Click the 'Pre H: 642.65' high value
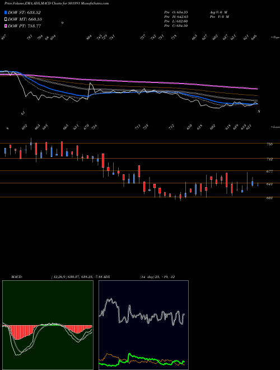The width and height of the screenshot is (280, 370). 176,16
